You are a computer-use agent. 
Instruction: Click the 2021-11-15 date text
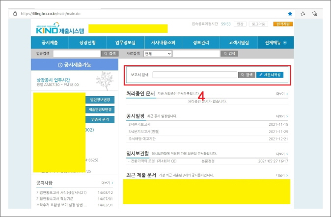click(278, 124)
